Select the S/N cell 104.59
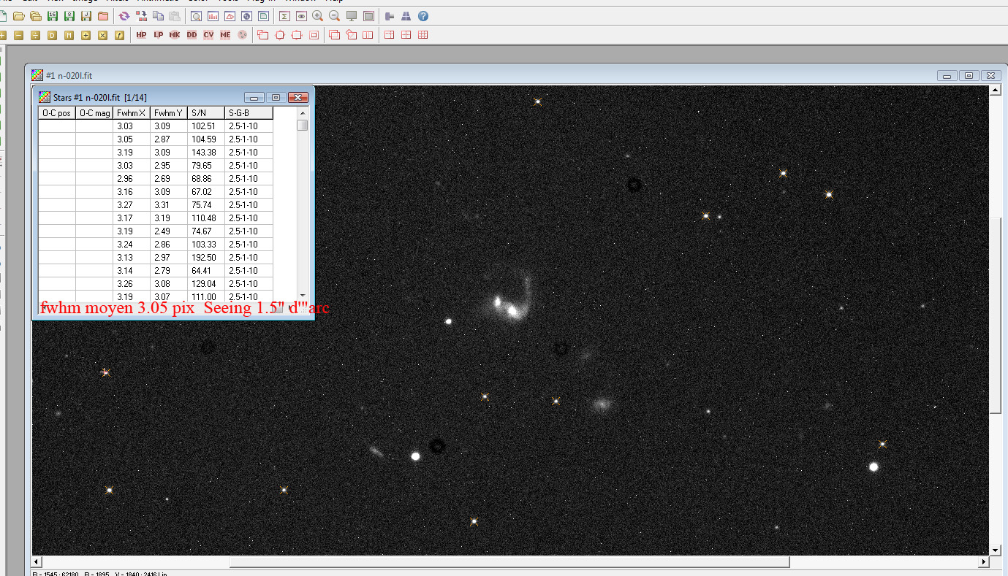1008x576 pixels. (x=207, y=139)
